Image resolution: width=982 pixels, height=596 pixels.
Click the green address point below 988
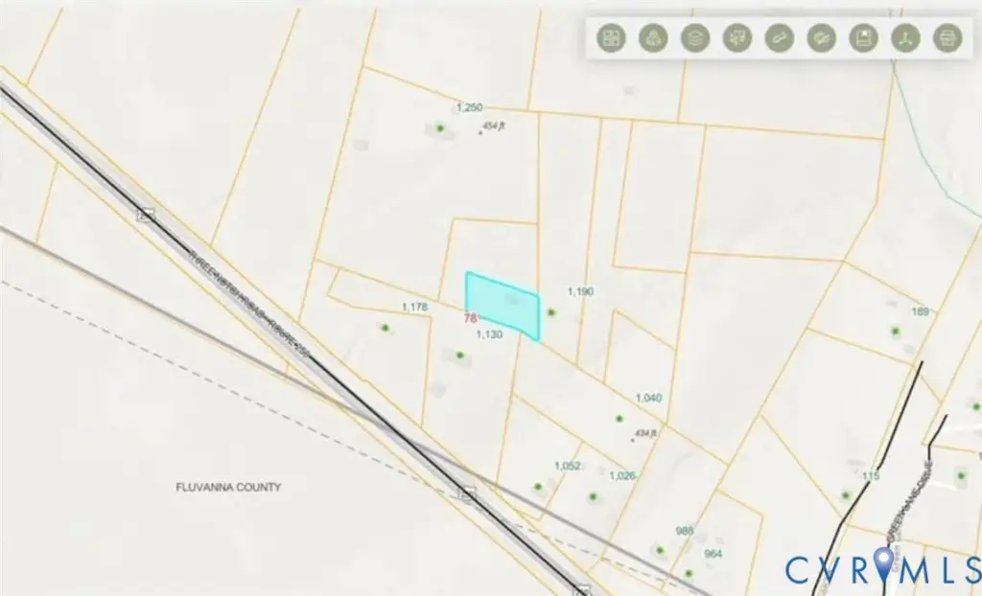coord(660,551)
